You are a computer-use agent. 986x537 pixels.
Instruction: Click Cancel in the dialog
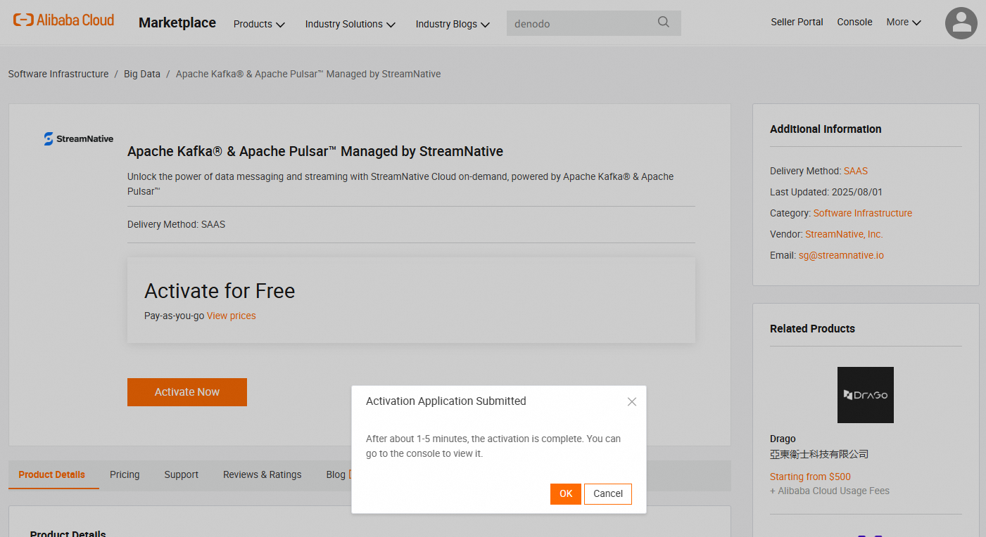(608, 493)
